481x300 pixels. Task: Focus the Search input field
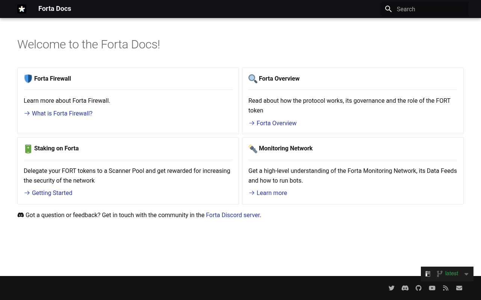(424, 9)
